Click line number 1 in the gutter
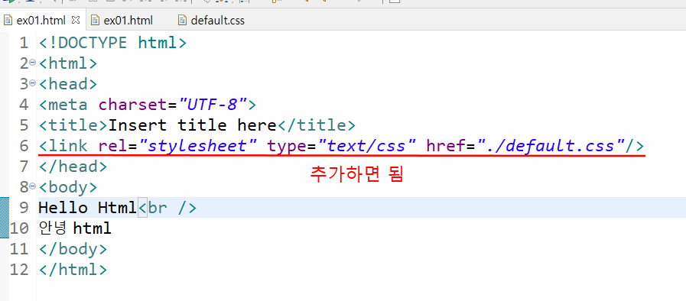686x301 pixels. [24, 43]
